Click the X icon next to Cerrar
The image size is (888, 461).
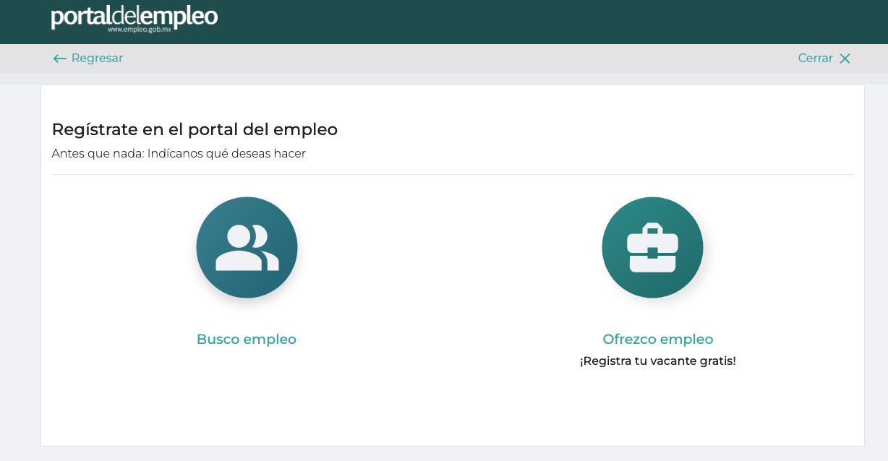(x=845, y=59)
